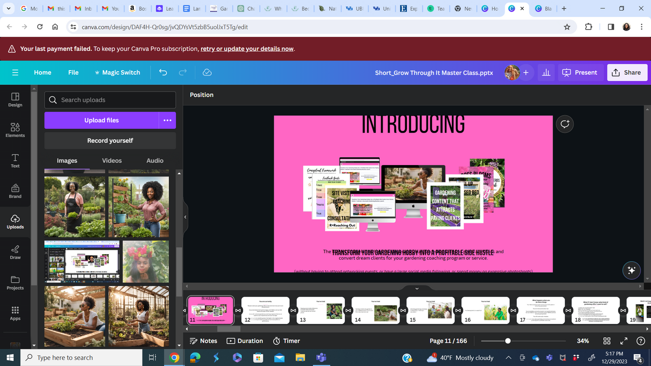The image size is (651, 366).
Task: Select the Uploads sidebar item
Action: click(x=15, y=222)
